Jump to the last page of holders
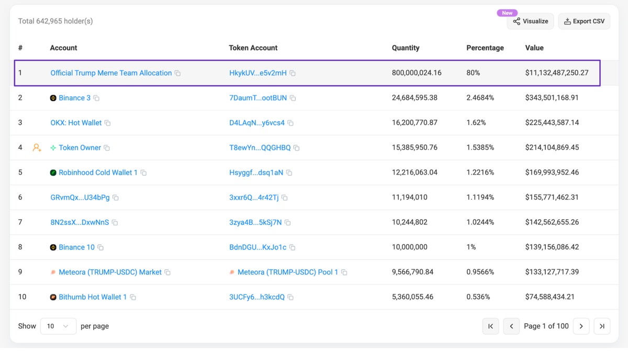628x353 pixels. (602, 326)
